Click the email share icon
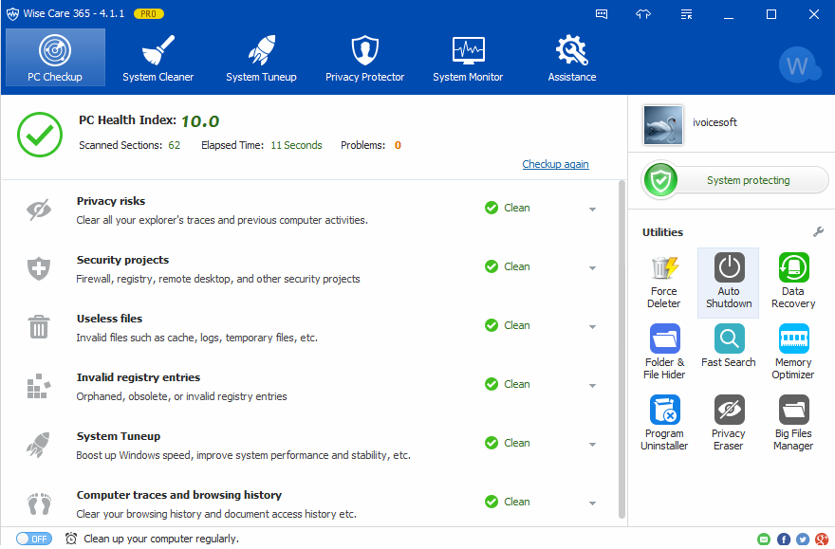The height and width of the screenshot is (549, 835). point(764,539)
